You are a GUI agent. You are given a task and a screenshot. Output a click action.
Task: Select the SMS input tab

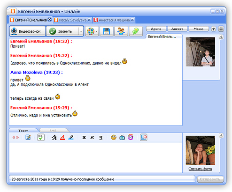pos(53,131)
